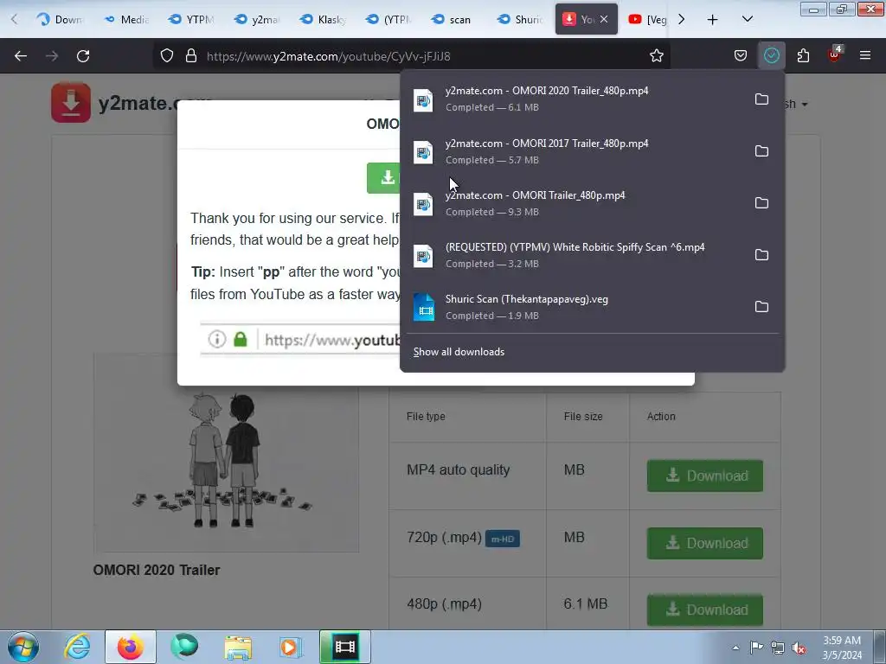Open folder for OMORI Trailer_480p download
The image size is (886, 664).
pos(761,203)
